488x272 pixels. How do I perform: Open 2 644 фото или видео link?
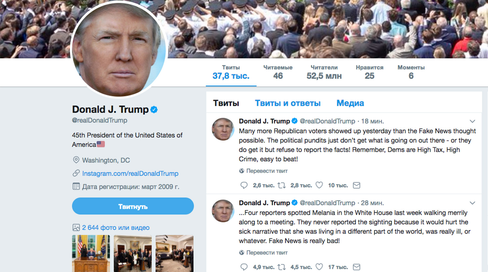116,227
